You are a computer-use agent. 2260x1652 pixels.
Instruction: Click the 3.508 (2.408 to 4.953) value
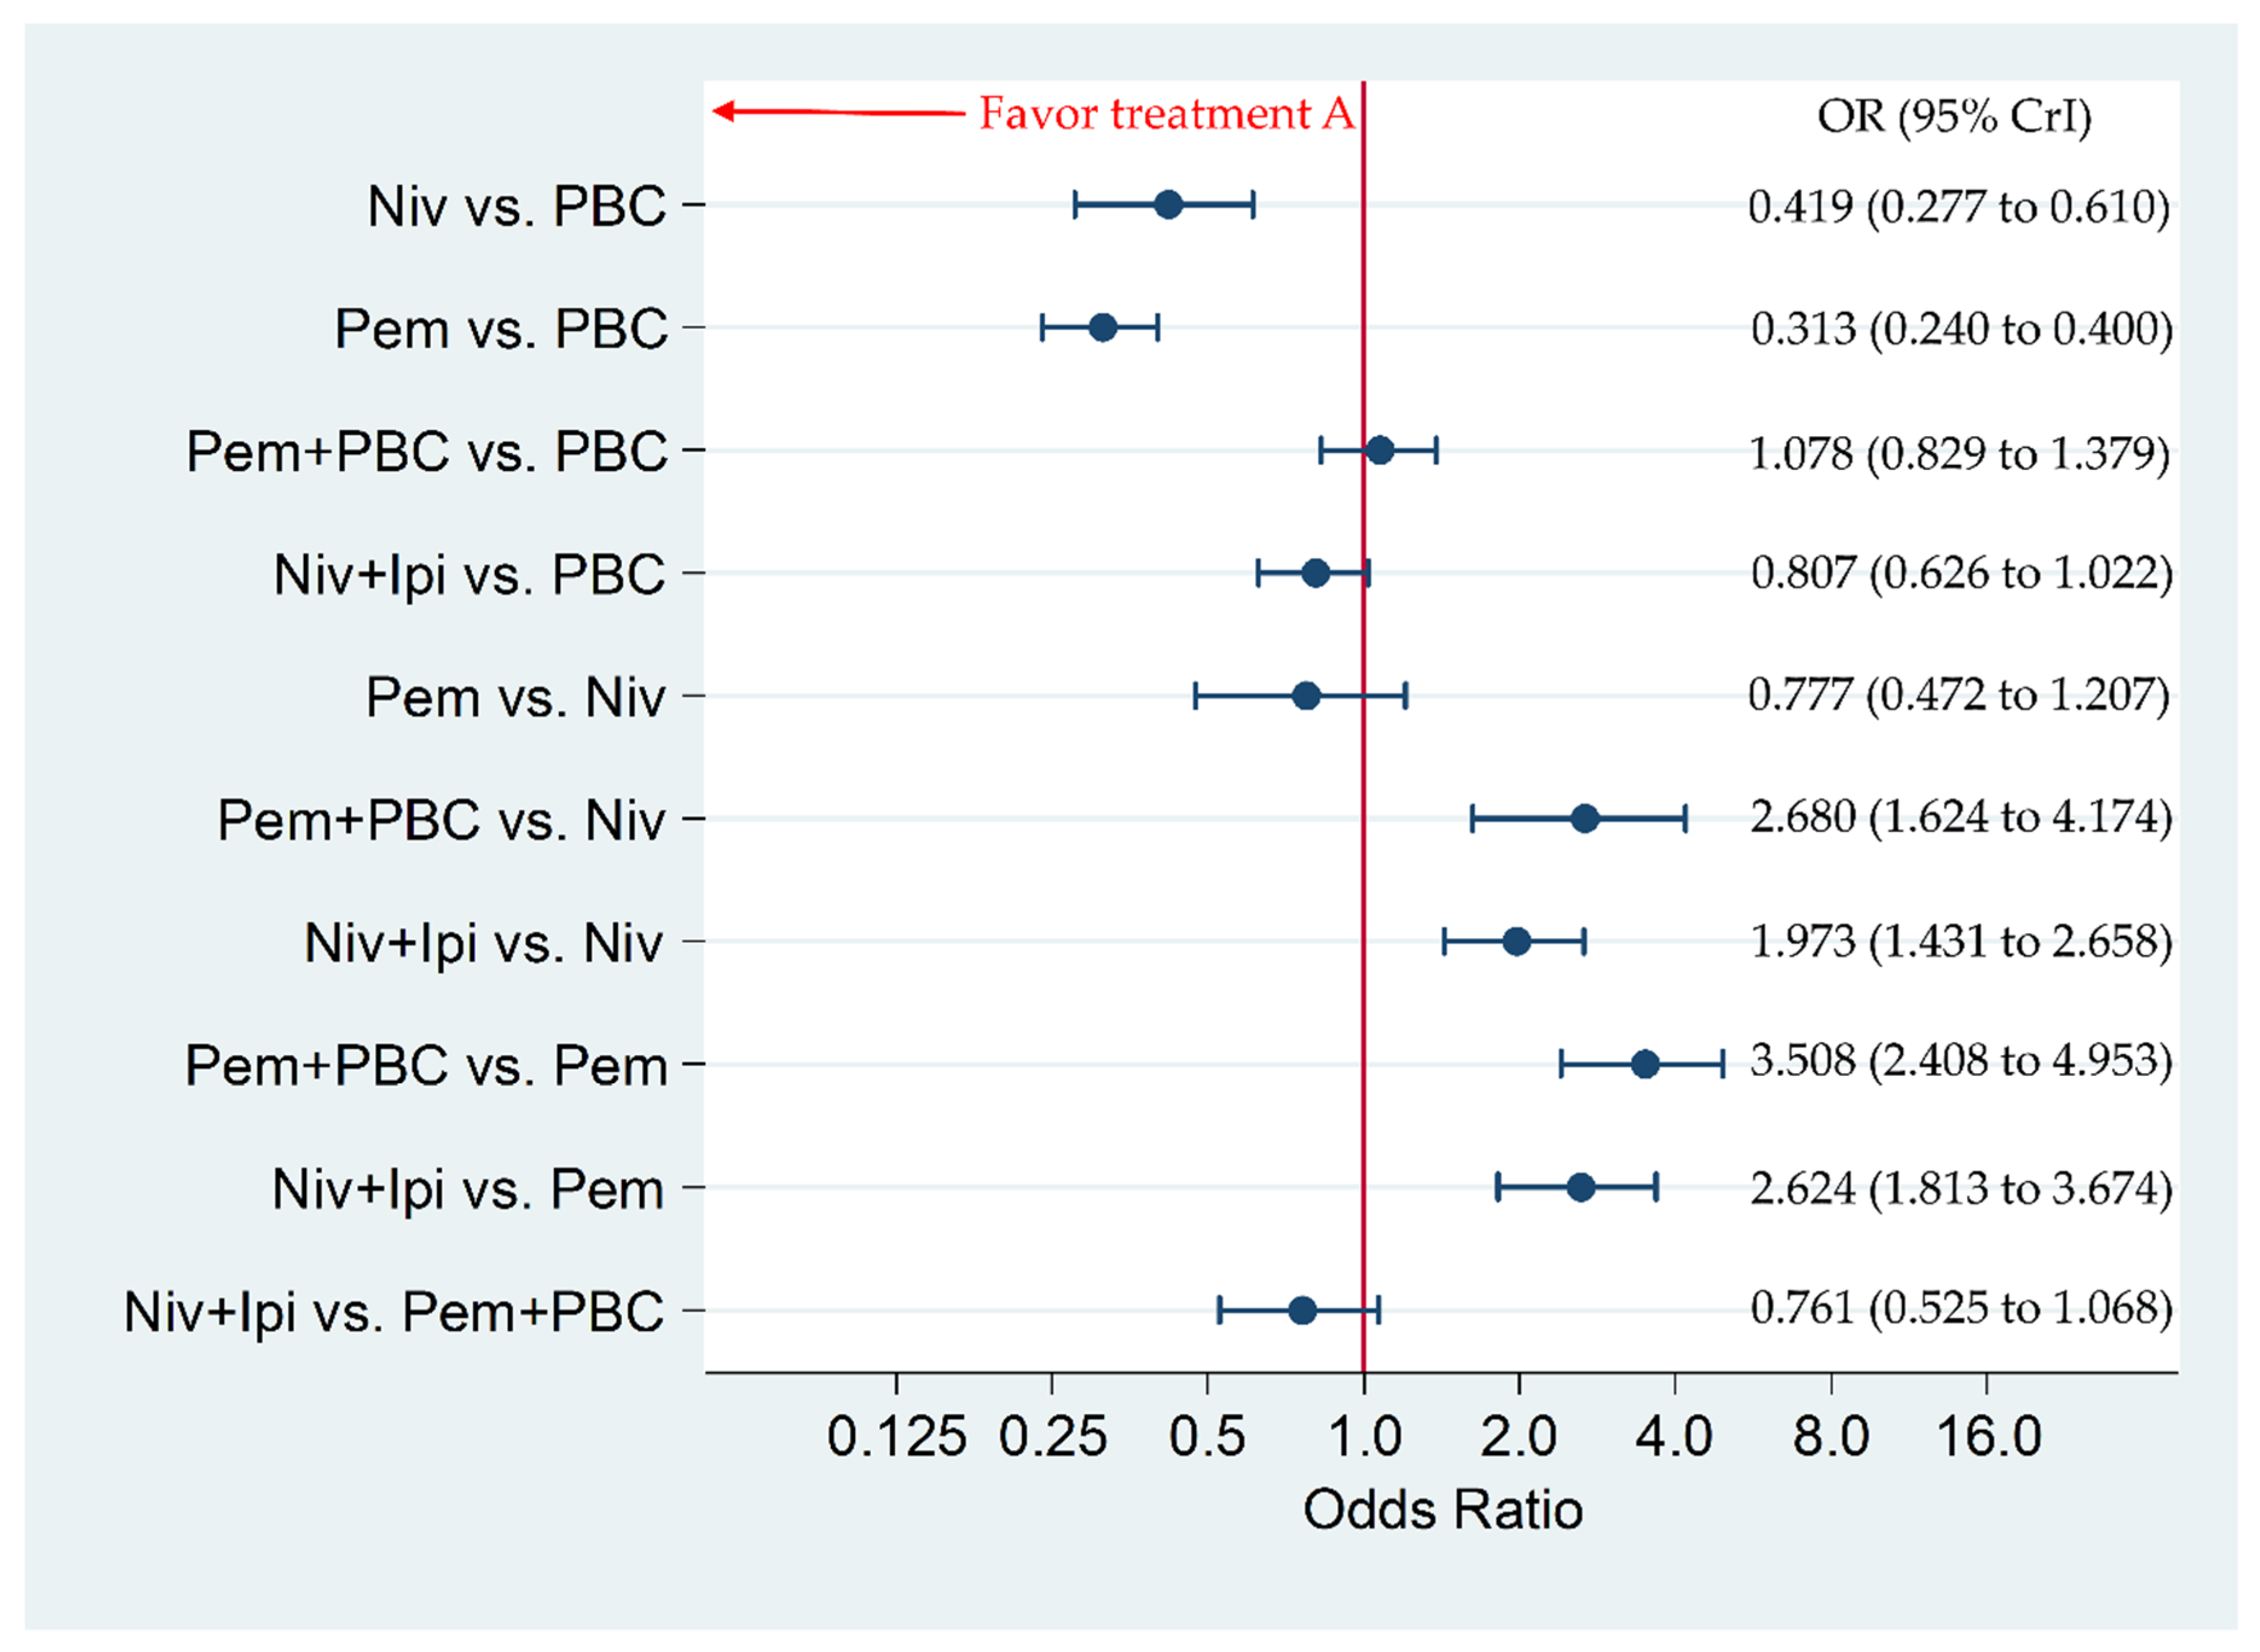pos(1960,1061)
